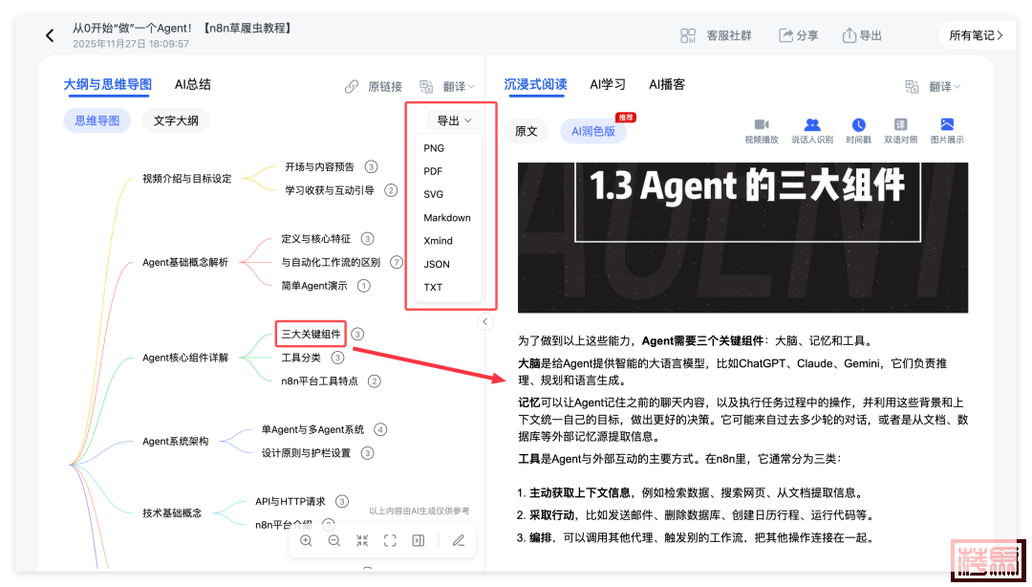Click the pencil edit icon
The width and height of the screenshot is (1032, 587).
coord(459,540)
